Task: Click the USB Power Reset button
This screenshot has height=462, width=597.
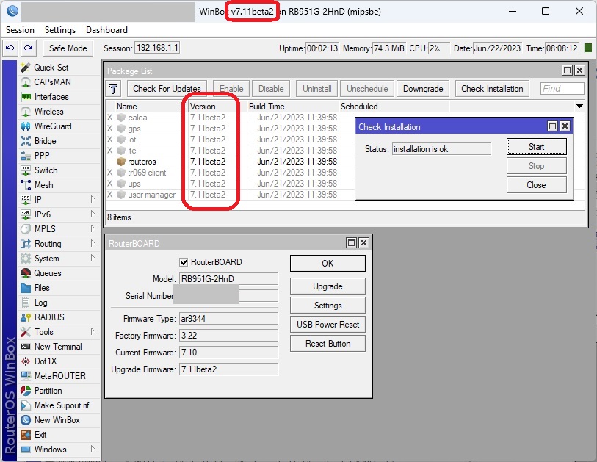Action: [x=328, y=325]
